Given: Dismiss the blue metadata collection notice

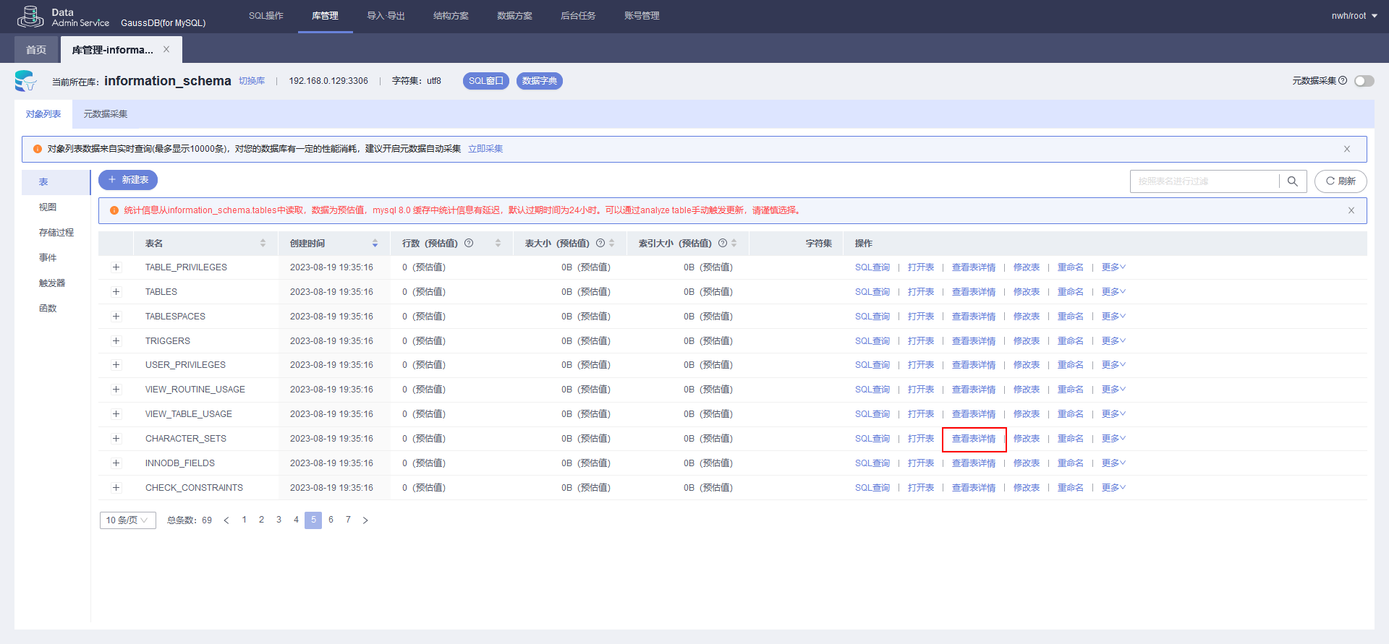Looking at the screenshot, I should point(1347,149).
